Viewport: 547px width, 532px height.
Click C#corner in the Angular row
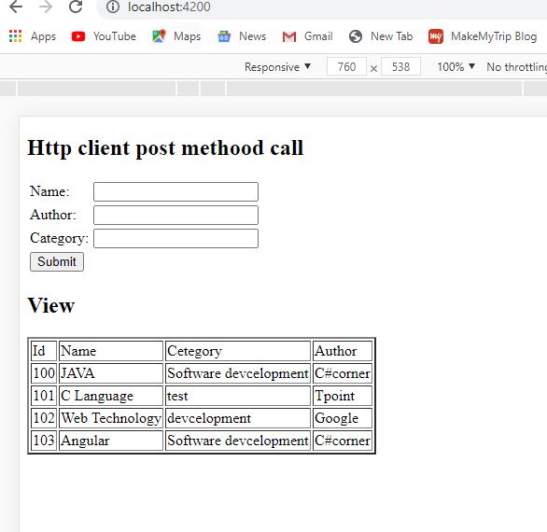(x=343, y=441)
